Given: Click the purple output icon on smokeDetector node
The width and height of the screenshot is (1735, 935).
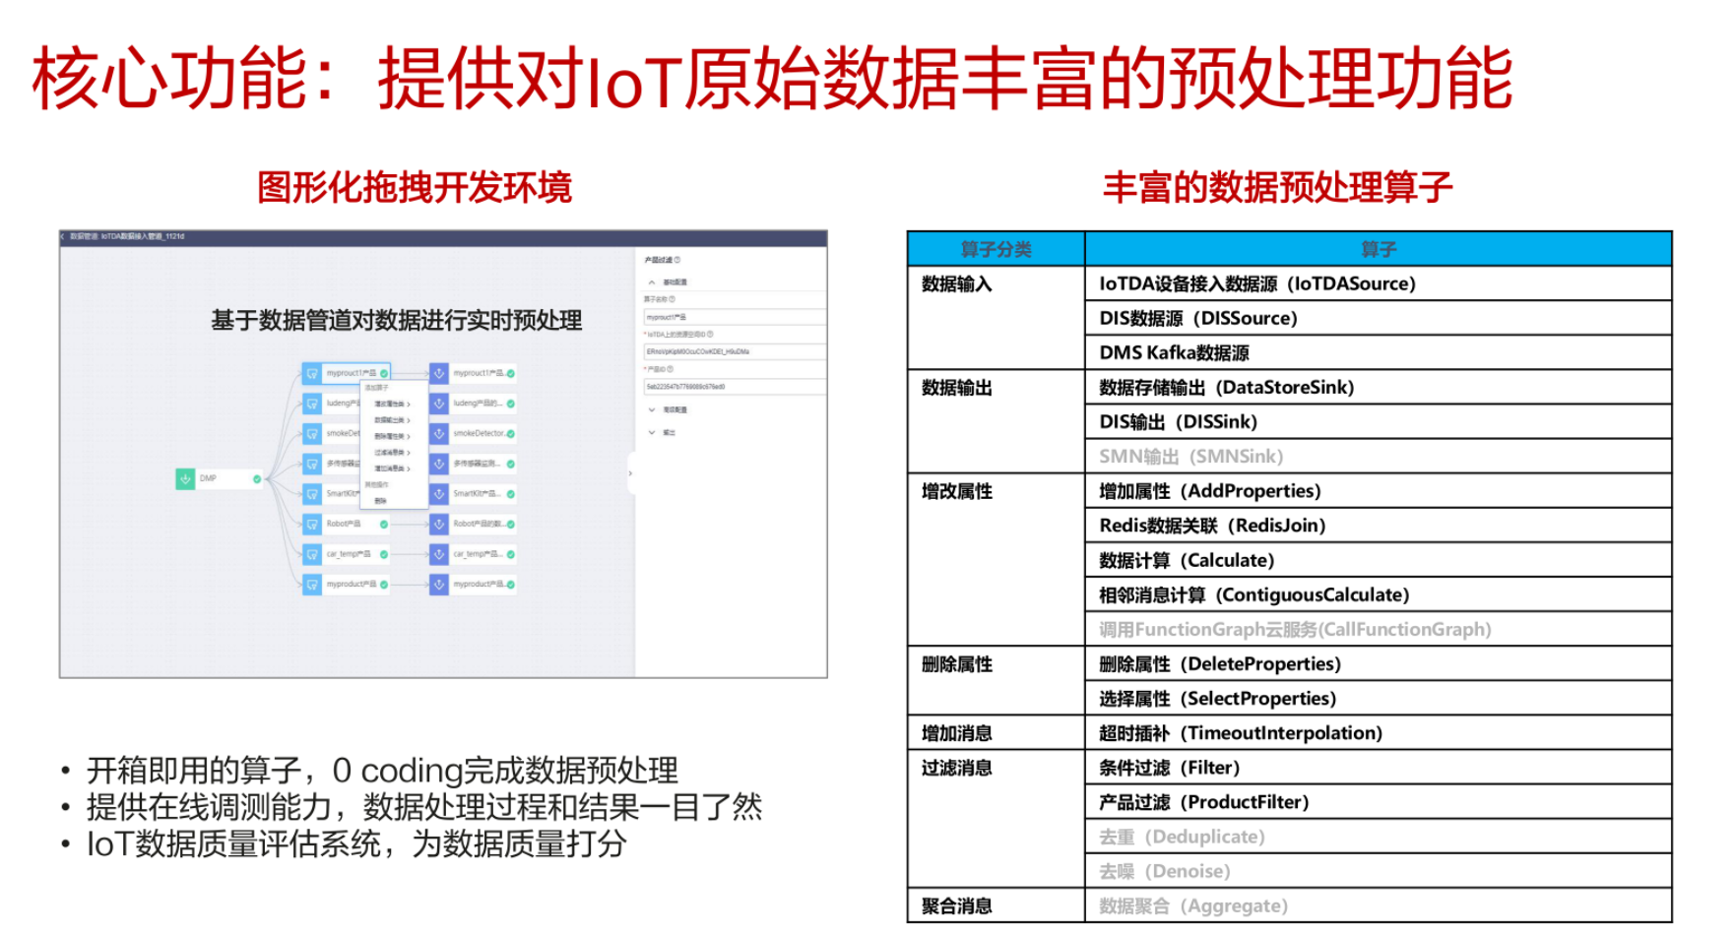Looking at the screenshot, I should click(439, 435).
